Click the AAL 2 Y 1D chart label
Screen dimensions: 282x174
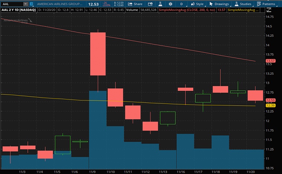[18, 10]
